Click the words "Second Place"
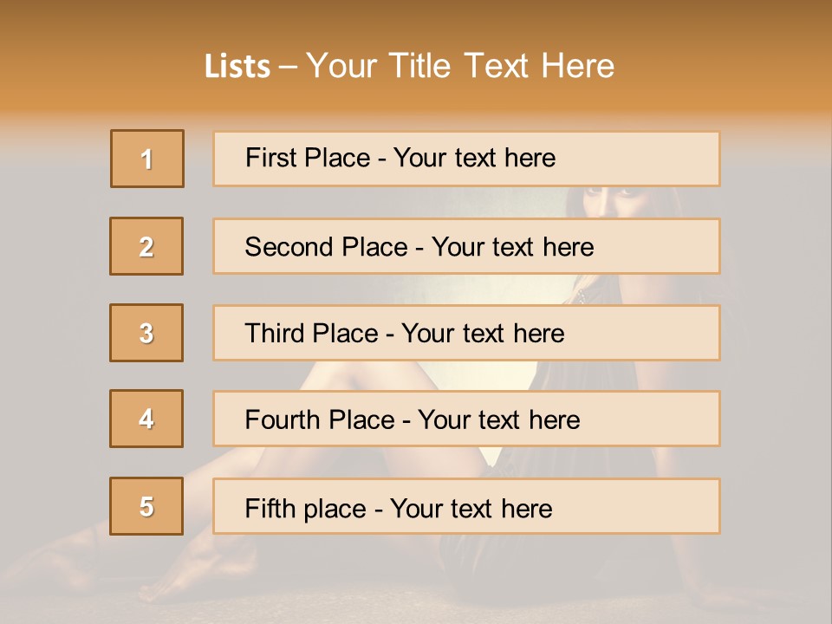Viewport: 832px width, 624px height. click(x=326, y=247)
